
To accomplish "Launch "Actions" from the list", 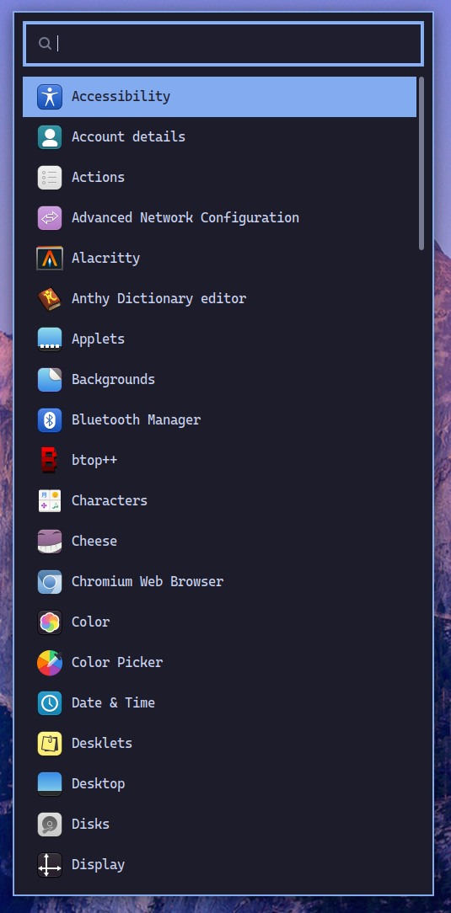I will click(98, 177).
